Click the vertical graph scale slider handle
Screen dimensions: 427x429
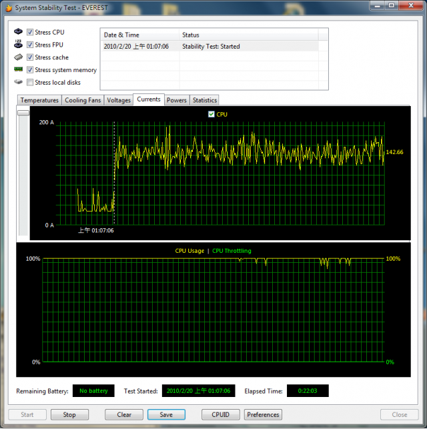[x=23, y=113]
